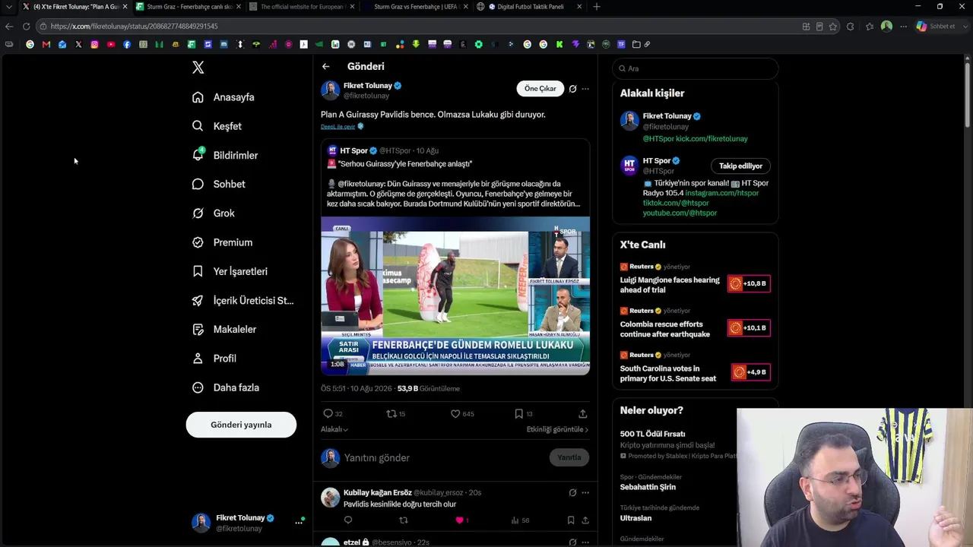Bookmark this page with the star icon
This screenshot has width=973, height=547.
point(833,27)
